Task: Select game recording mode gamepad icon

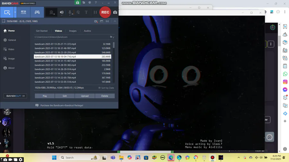Action: click(37, 12)
